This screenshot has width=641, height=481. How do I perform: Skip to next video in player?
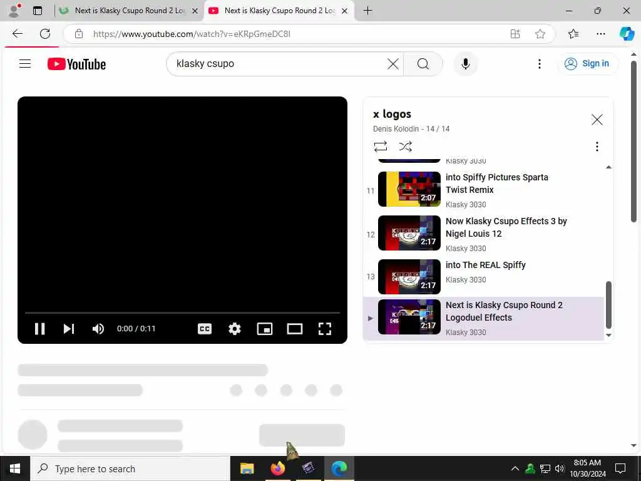[69, 329]
